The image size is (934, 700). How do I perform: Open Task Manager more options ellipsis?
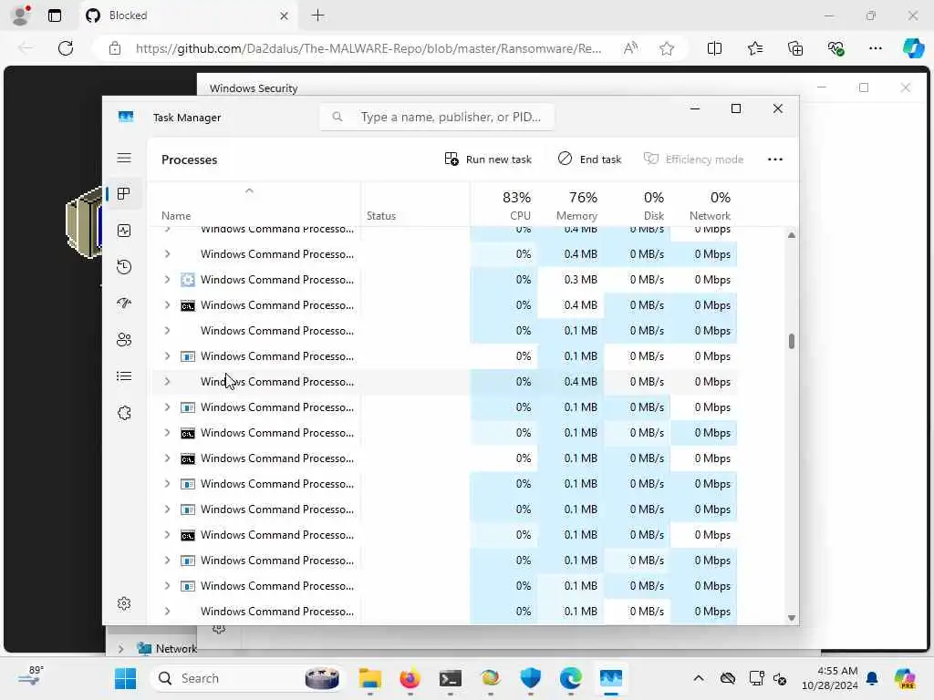775,159
